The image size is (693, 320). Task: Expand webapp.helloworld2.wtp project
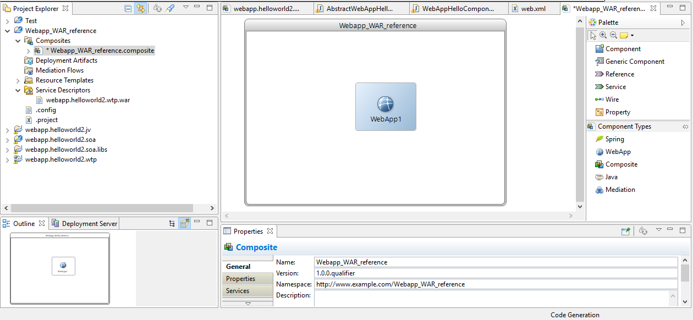[x=7, y=159]
